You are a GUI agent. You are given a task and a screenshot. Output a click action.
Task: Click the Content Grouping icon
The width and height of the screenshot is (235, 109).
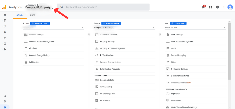[168, 55]
